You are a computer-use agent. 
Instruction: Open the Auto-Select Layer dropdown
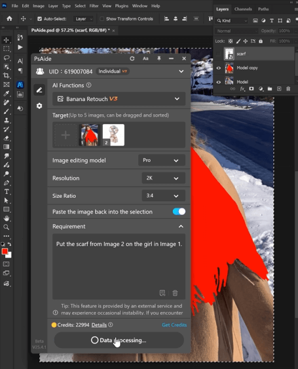[83, 19]
